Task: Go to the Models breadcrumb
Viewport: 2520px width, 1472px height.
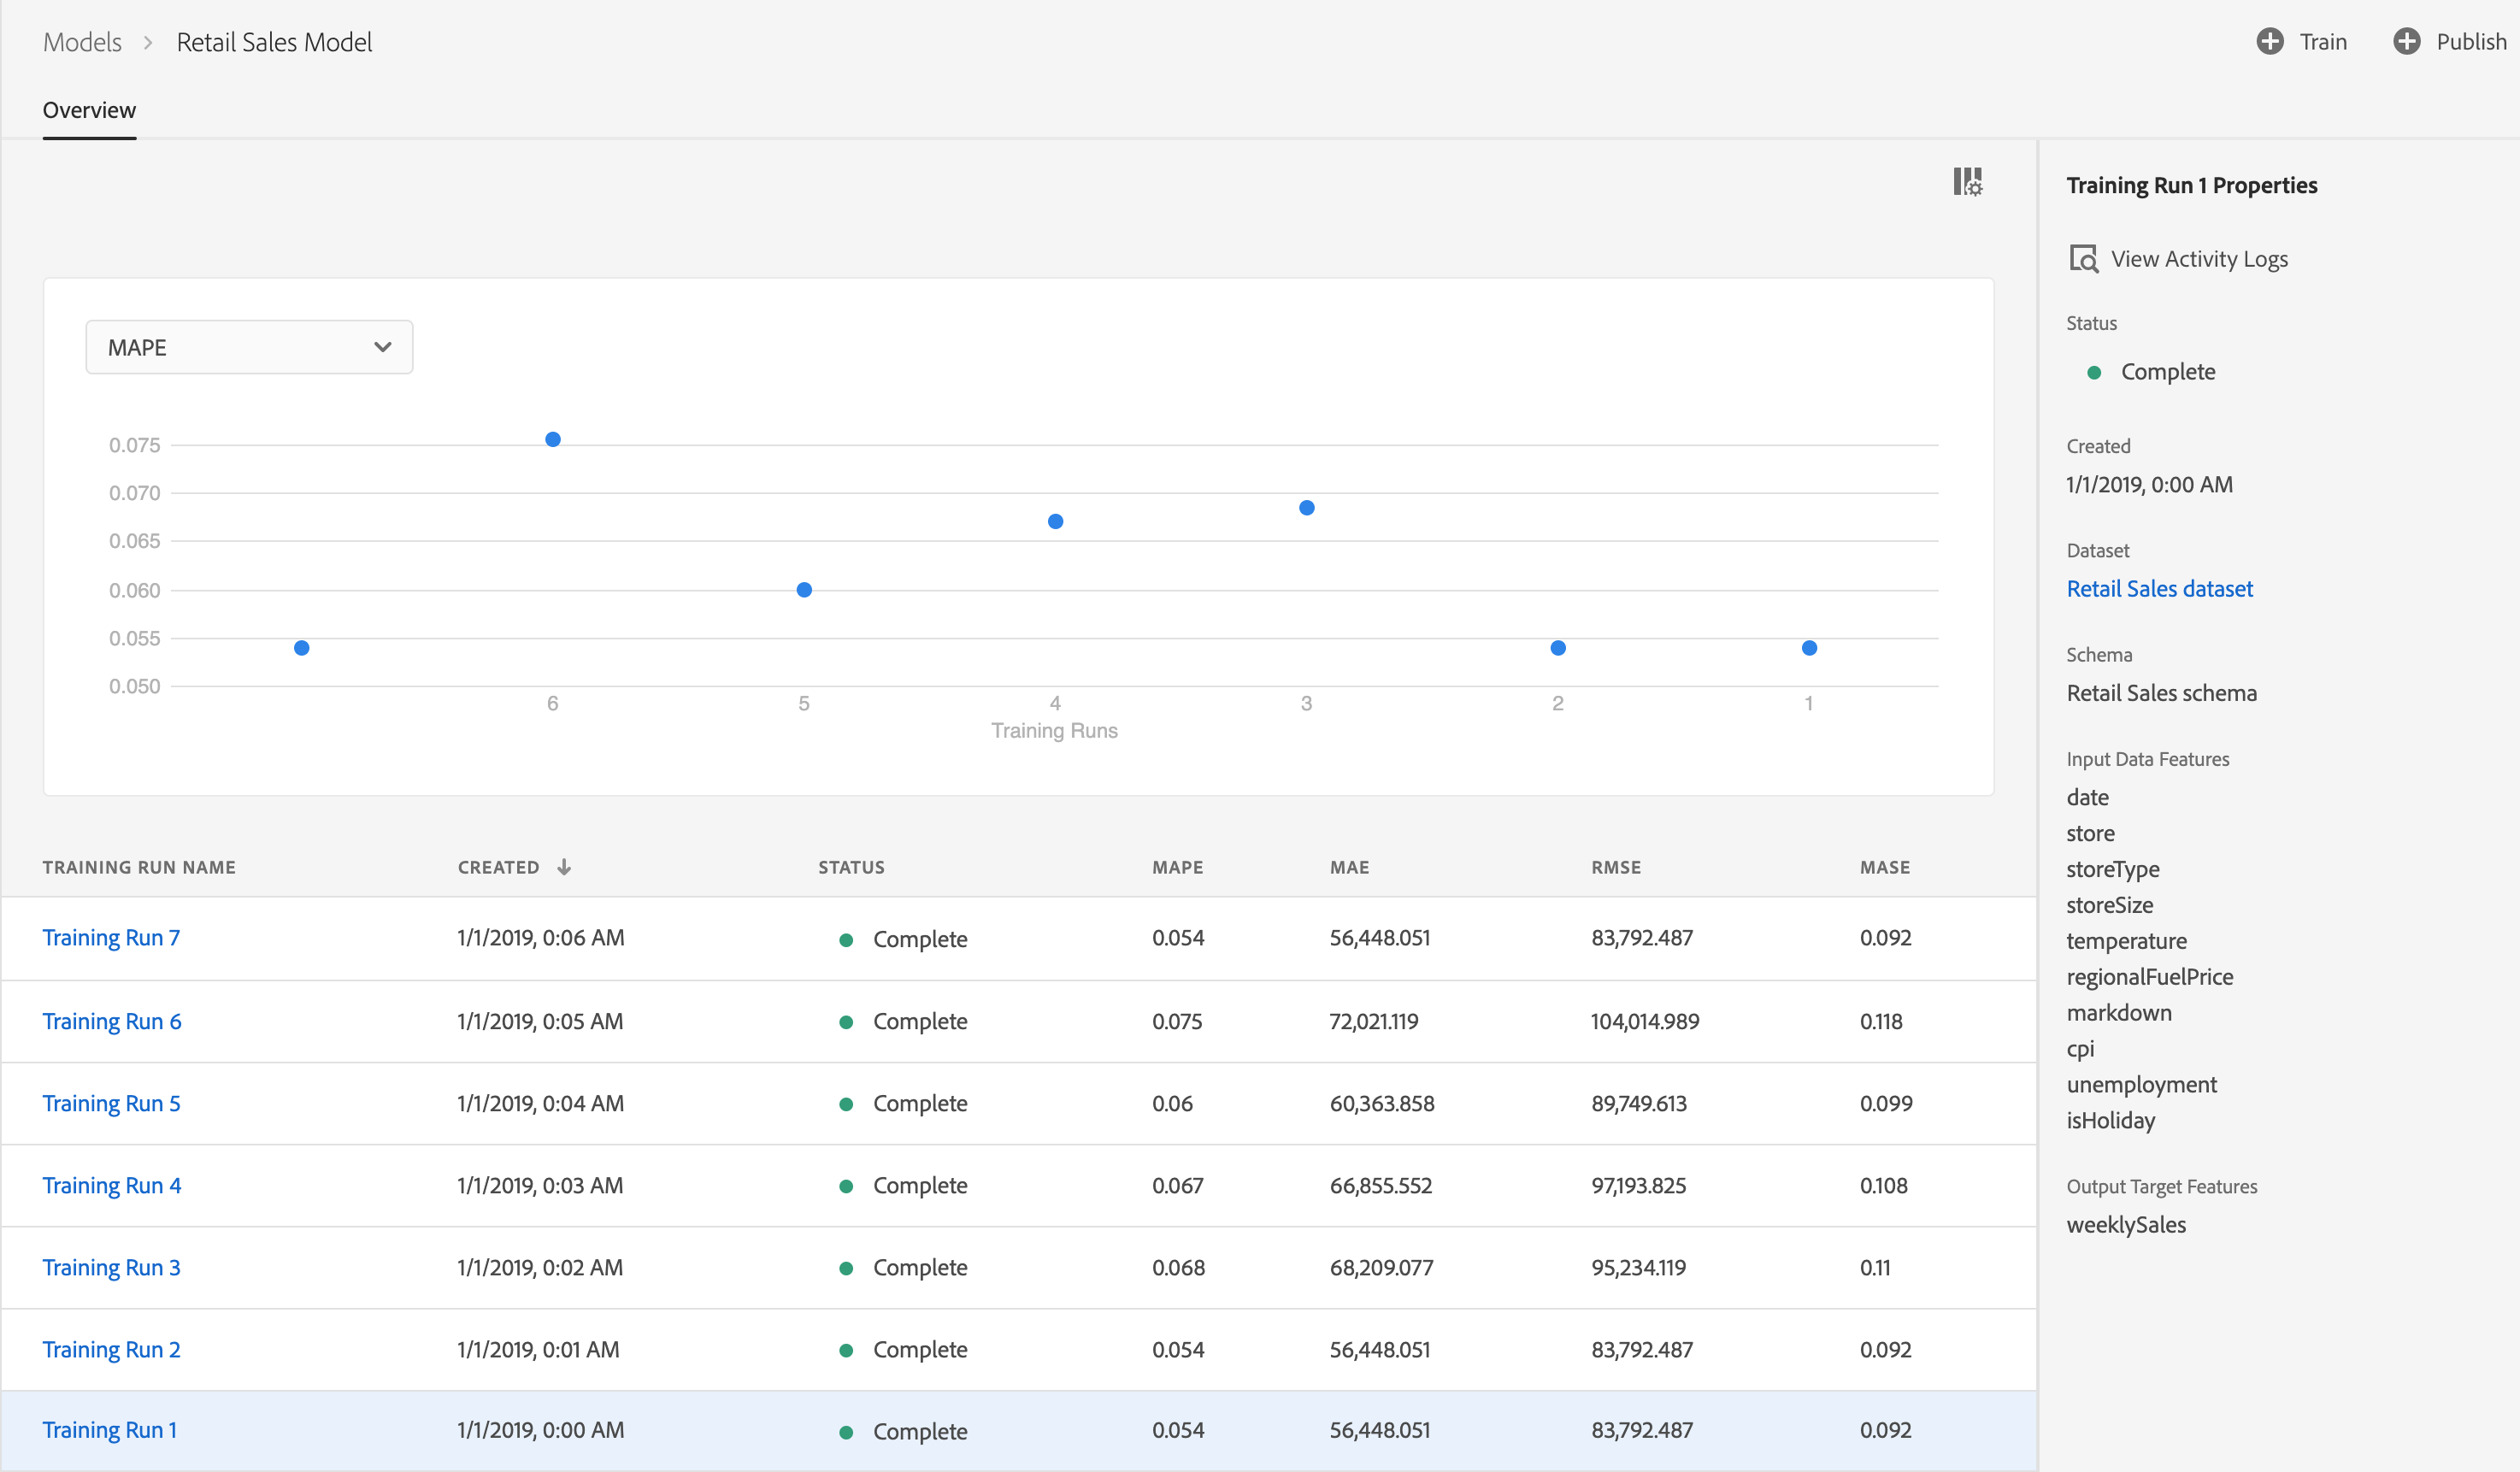Action: (x=82, y=42)
